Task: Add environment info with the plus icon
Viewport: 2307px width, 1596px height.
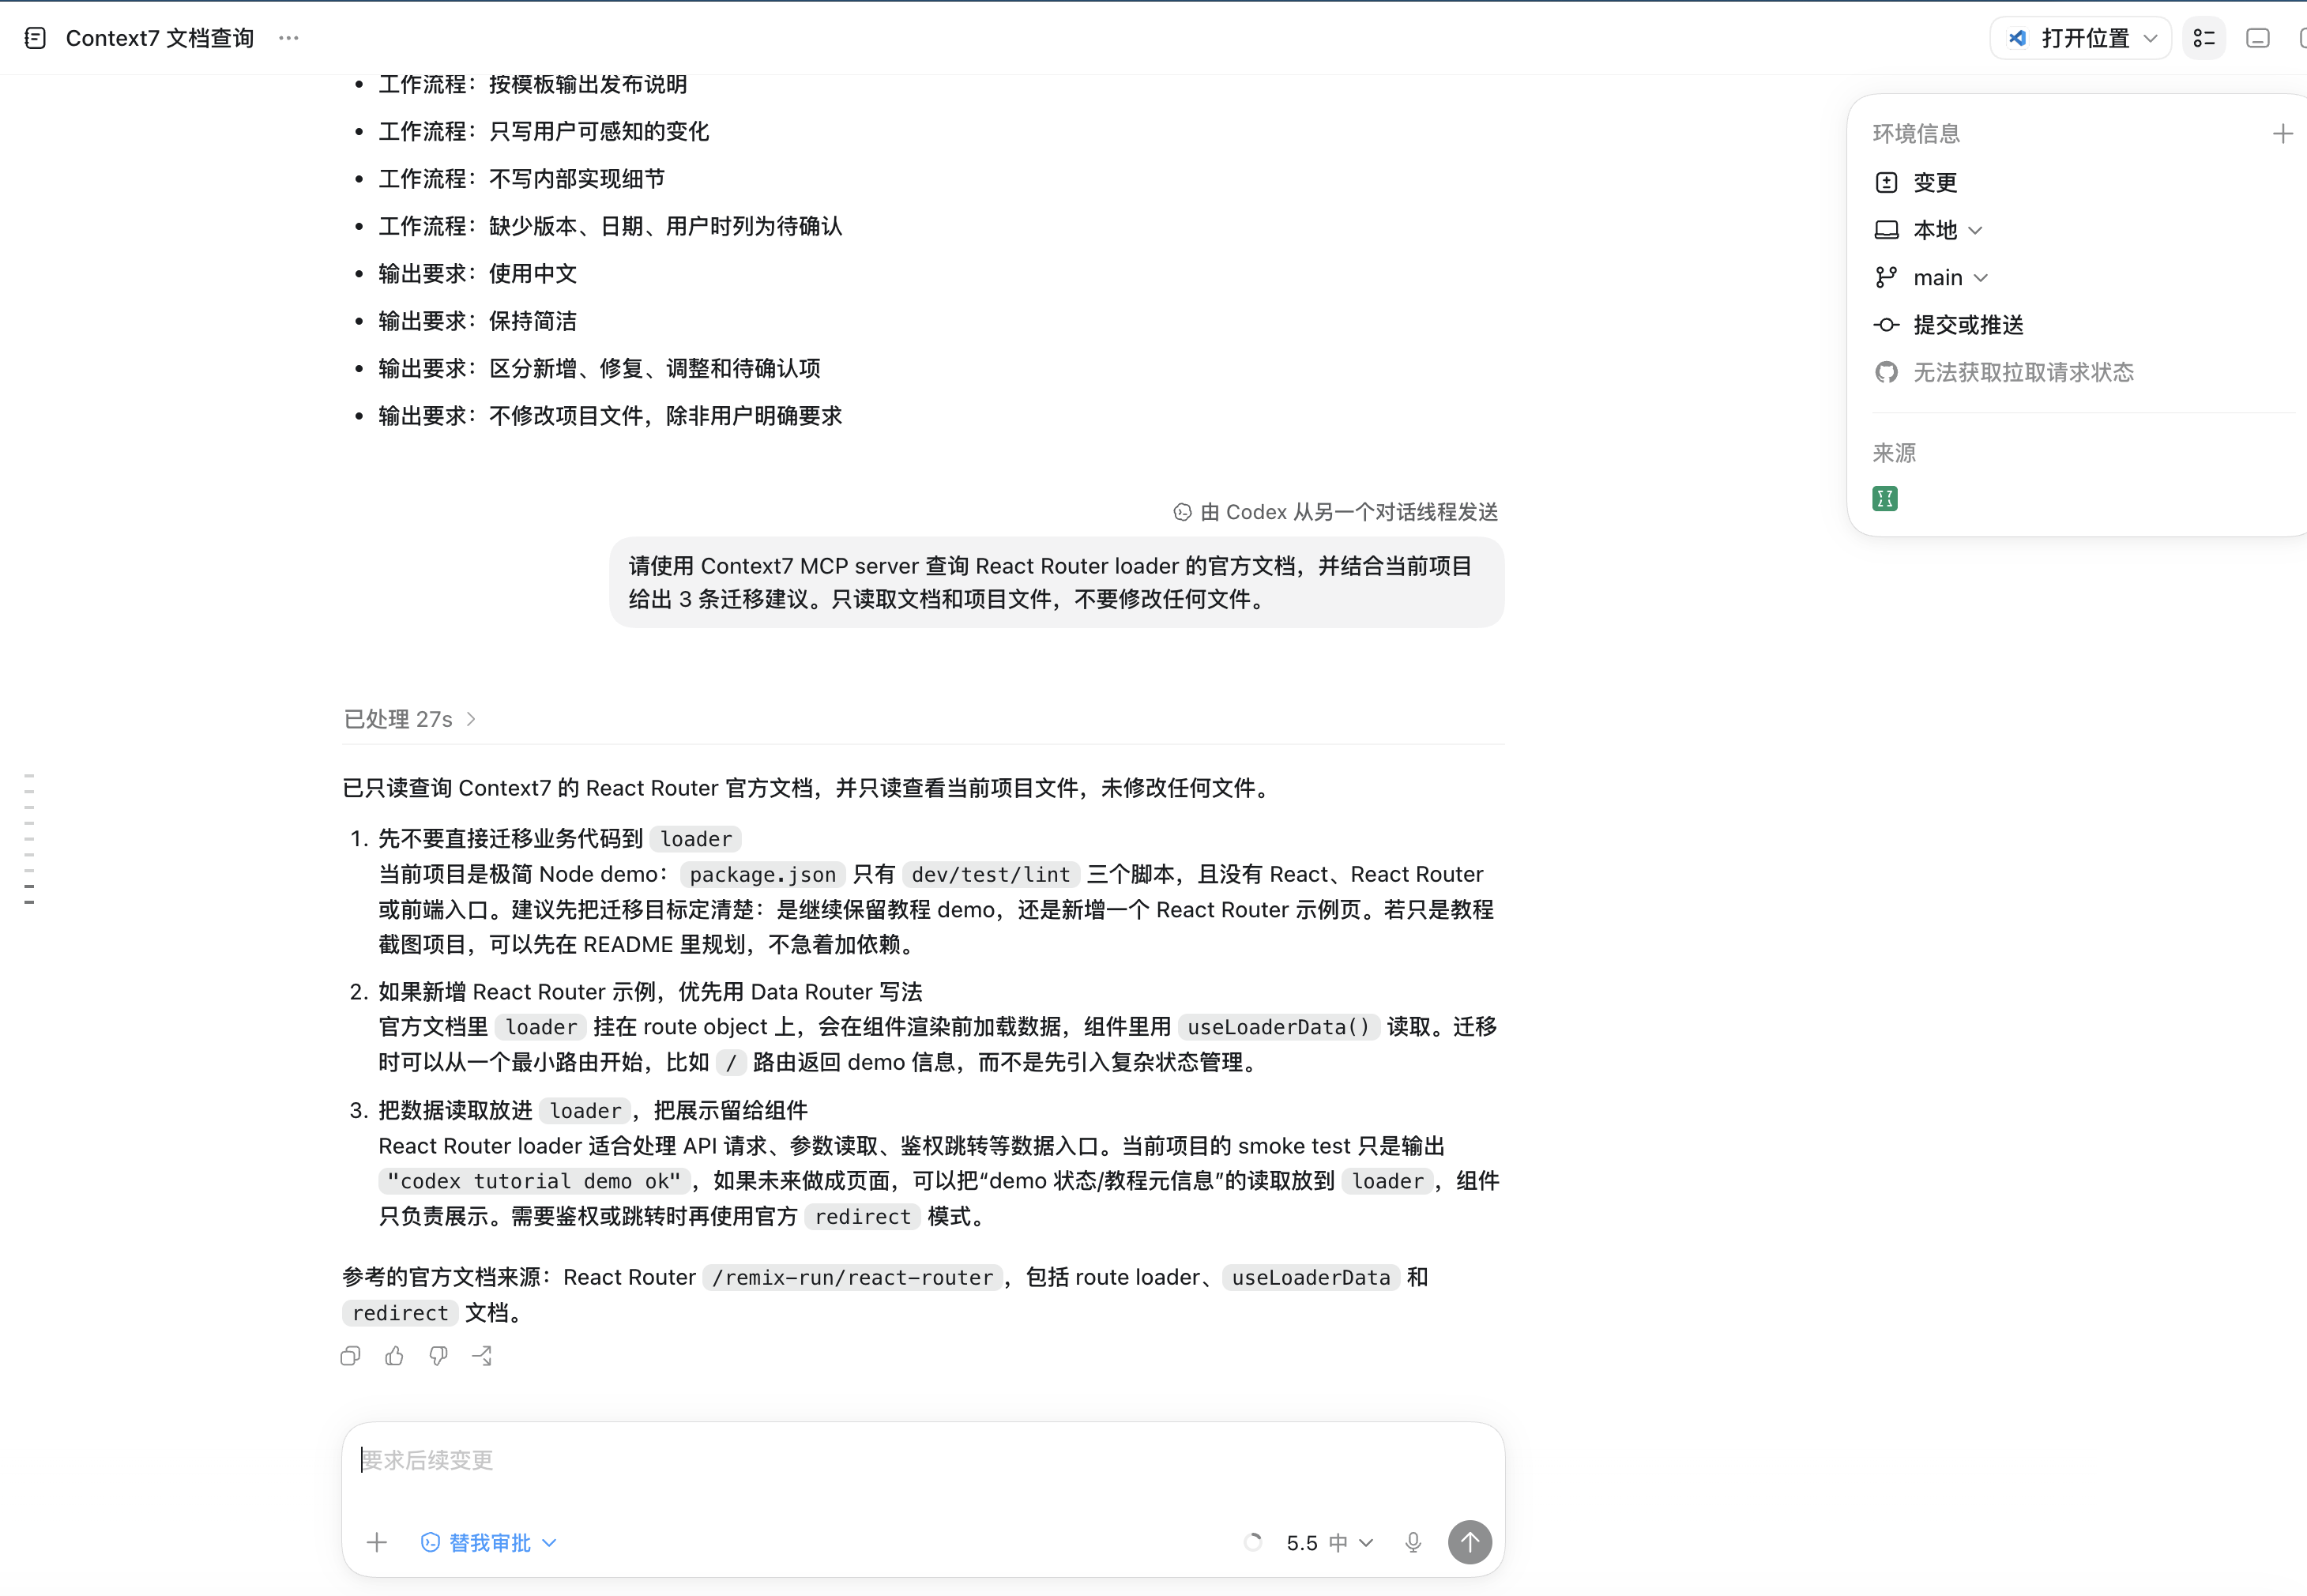Action: point(2282,133)
